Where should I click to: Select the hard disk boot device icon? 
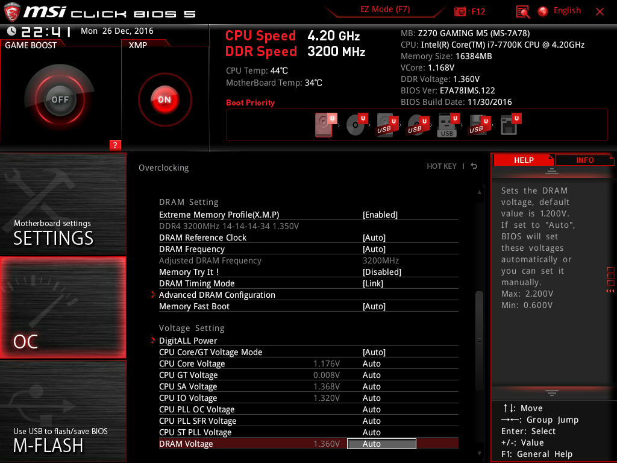tap(326, 125)
